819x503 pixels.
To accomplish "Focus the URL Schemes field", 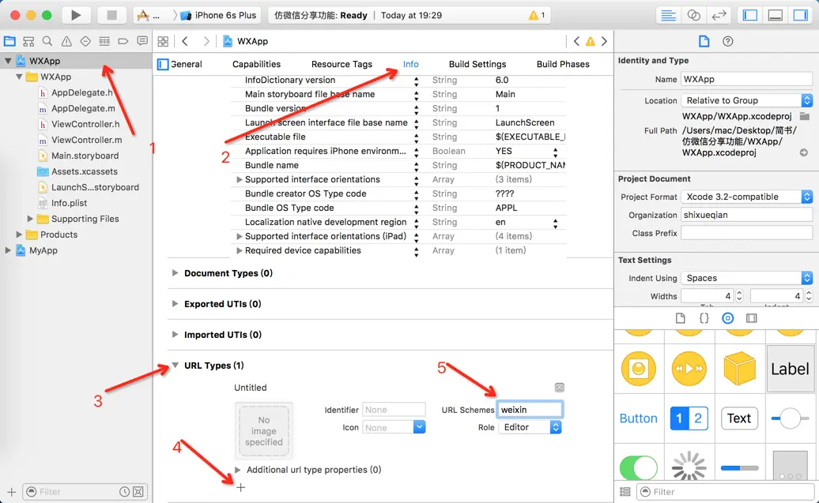I will click(530, 410).
